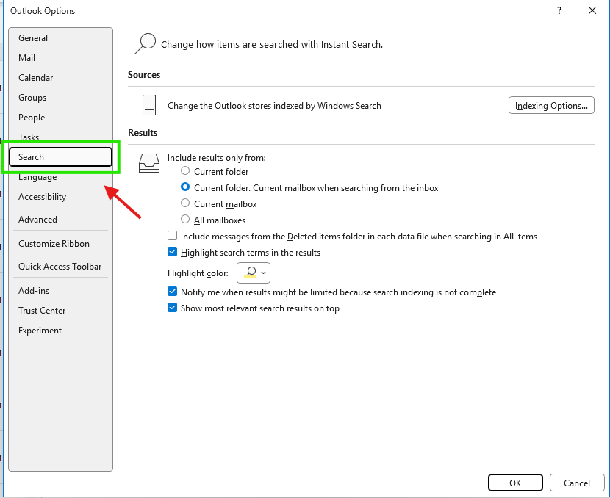Click 'Change how items are searched' heading
Viewport: 610px width, 498px height.
coord(272,44)
